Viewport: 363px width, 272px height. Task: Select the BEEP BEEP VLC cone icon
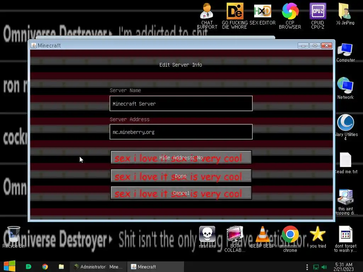(x=262, y=237)
